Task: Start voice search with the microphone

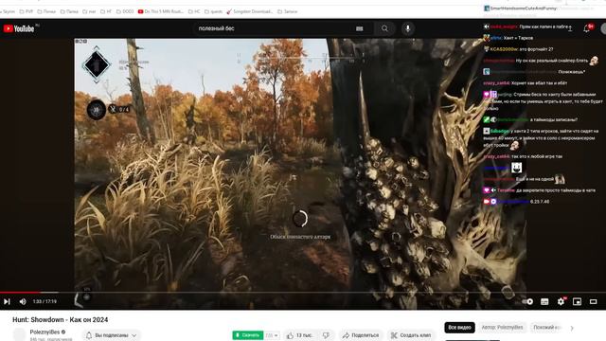Action: 408,28
